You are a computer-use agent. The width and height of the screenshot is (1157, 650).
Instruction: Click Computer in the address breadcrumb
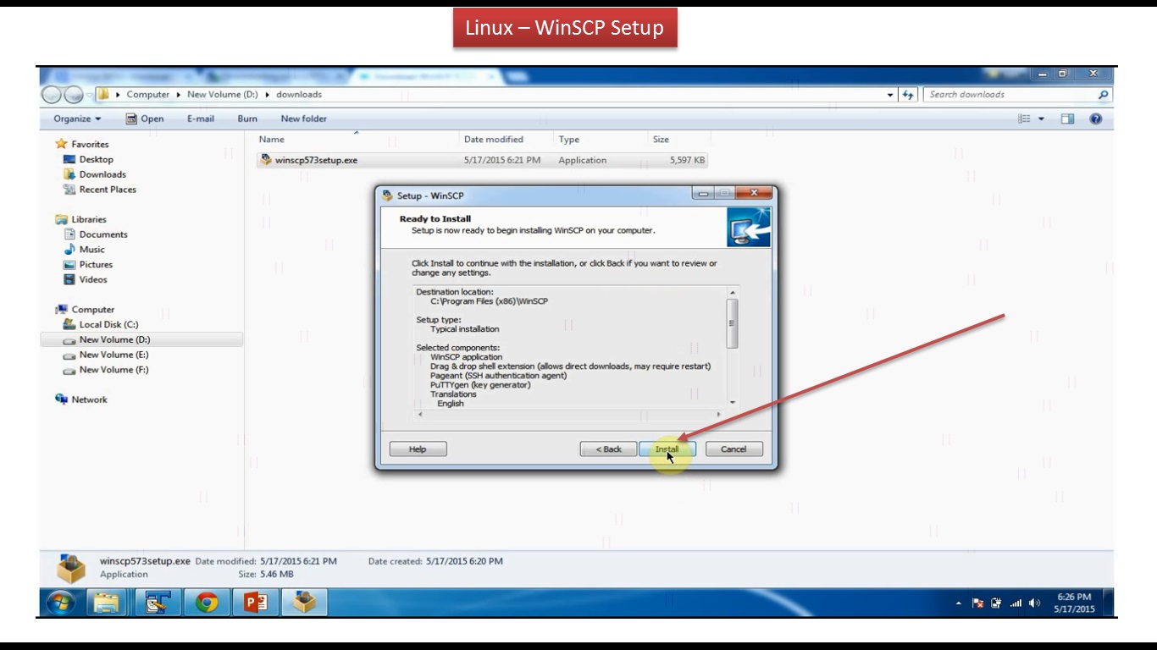click(x=148, y=95)
